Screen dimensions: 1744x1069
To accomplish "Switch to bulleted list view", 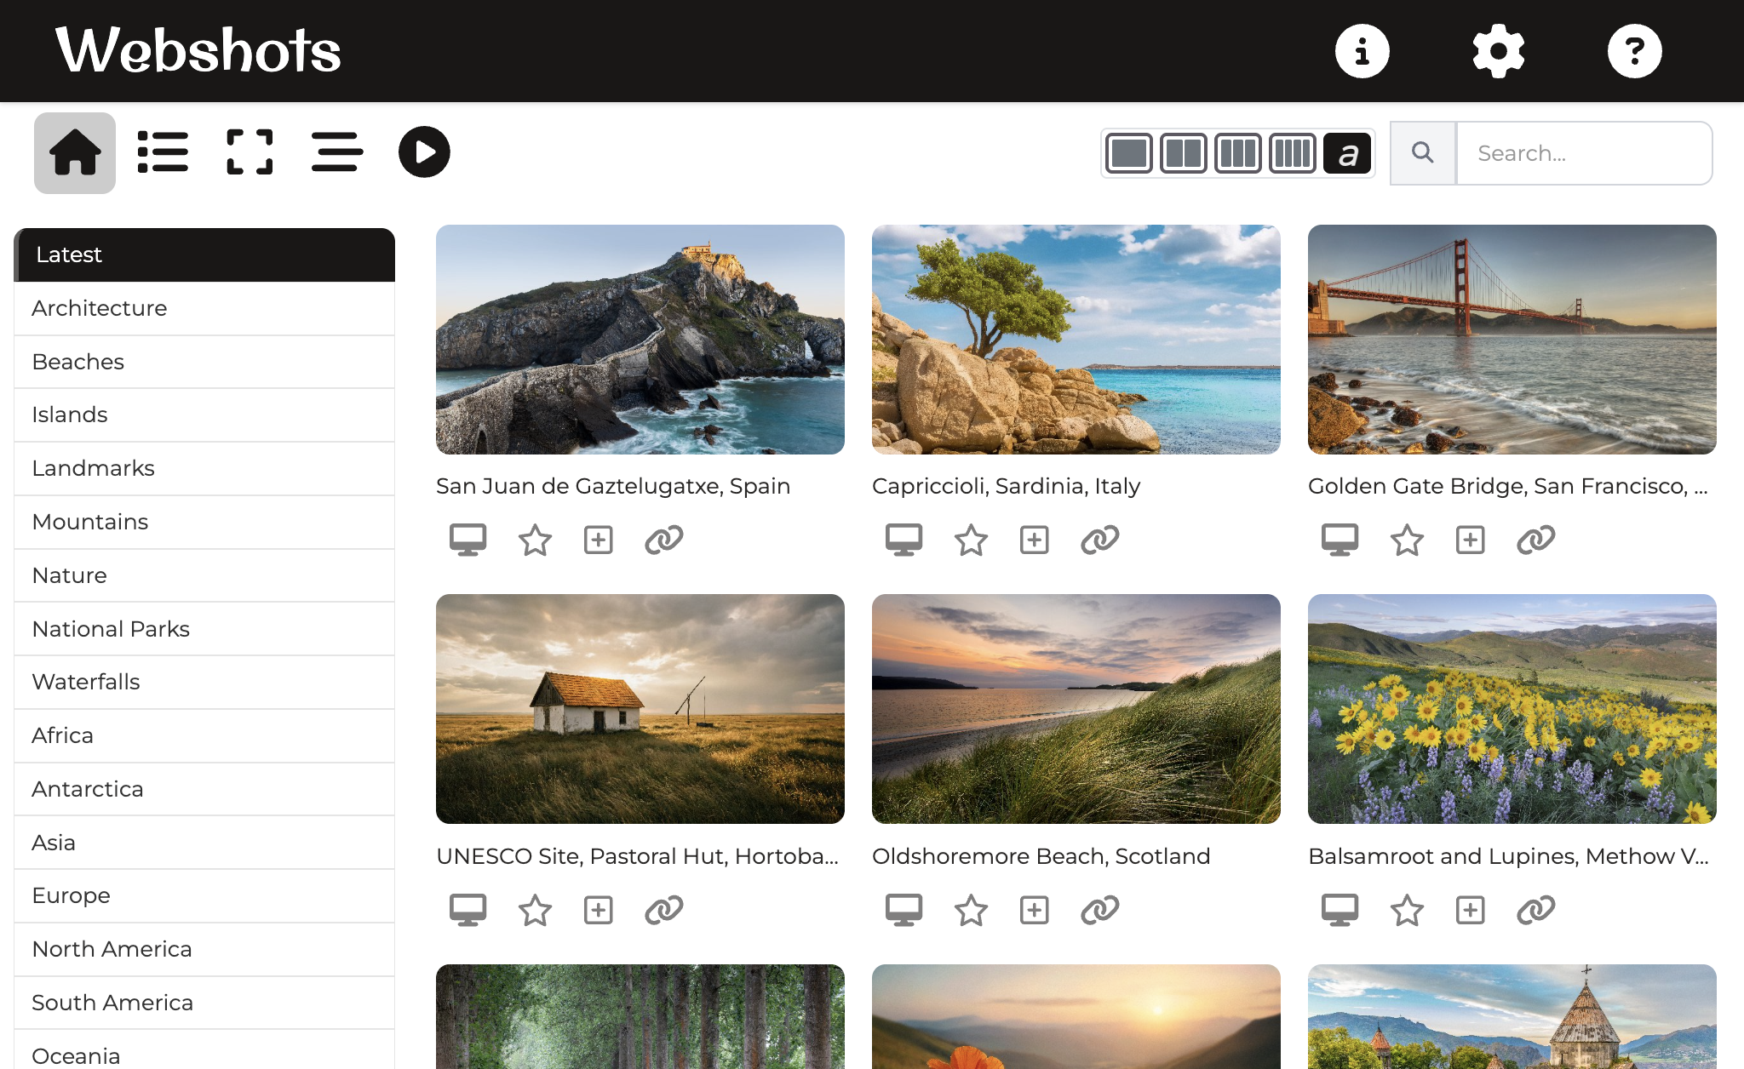I will coord(163,152).
